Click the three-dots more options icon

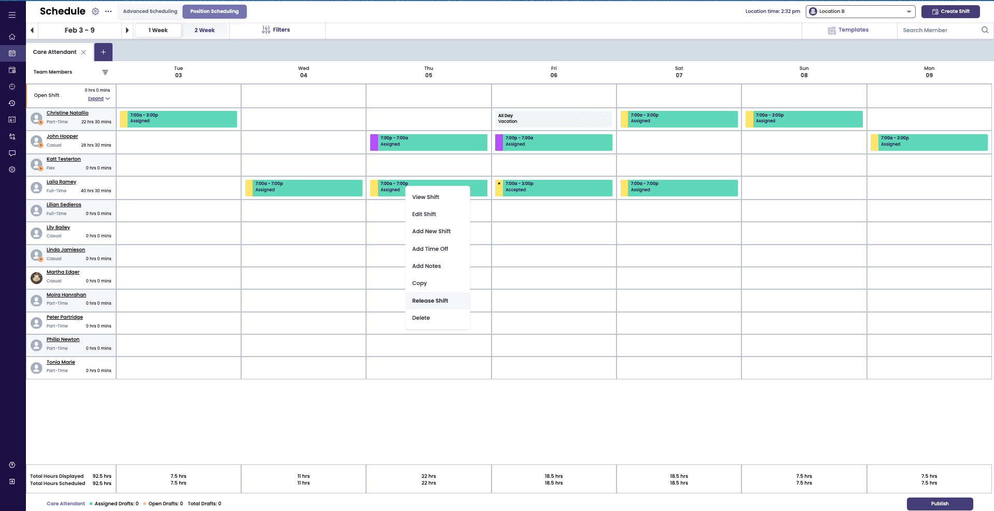(x=108, y=11)
